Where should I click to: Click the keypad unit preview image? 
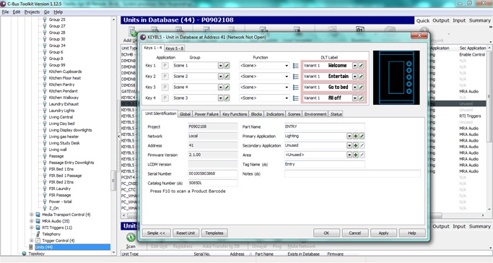396,77
